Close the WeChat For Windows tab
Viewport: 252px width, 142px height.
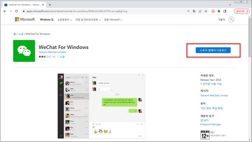[x=43, y=5]
